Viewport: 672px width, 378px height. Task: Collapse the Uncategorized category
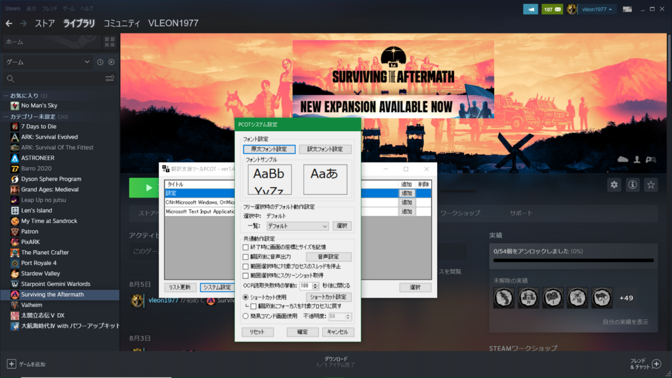point(6,117)
